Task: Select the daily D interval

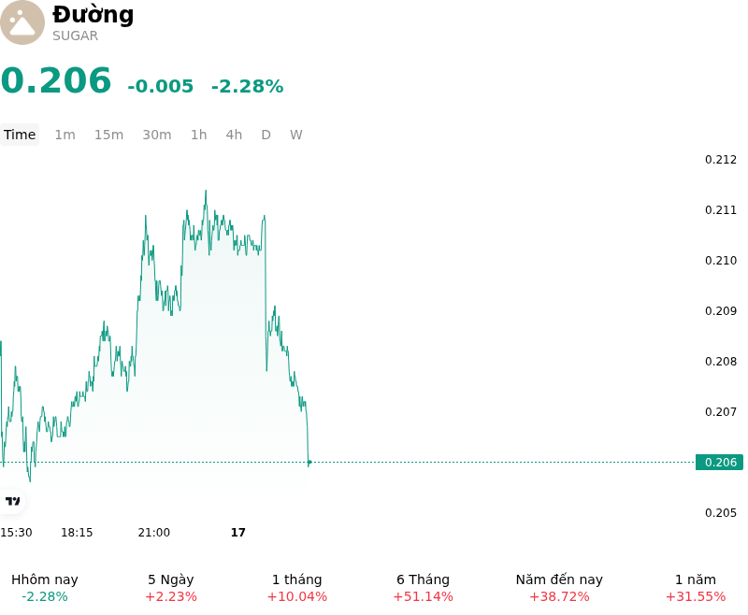Action: [x=266, y=135]
